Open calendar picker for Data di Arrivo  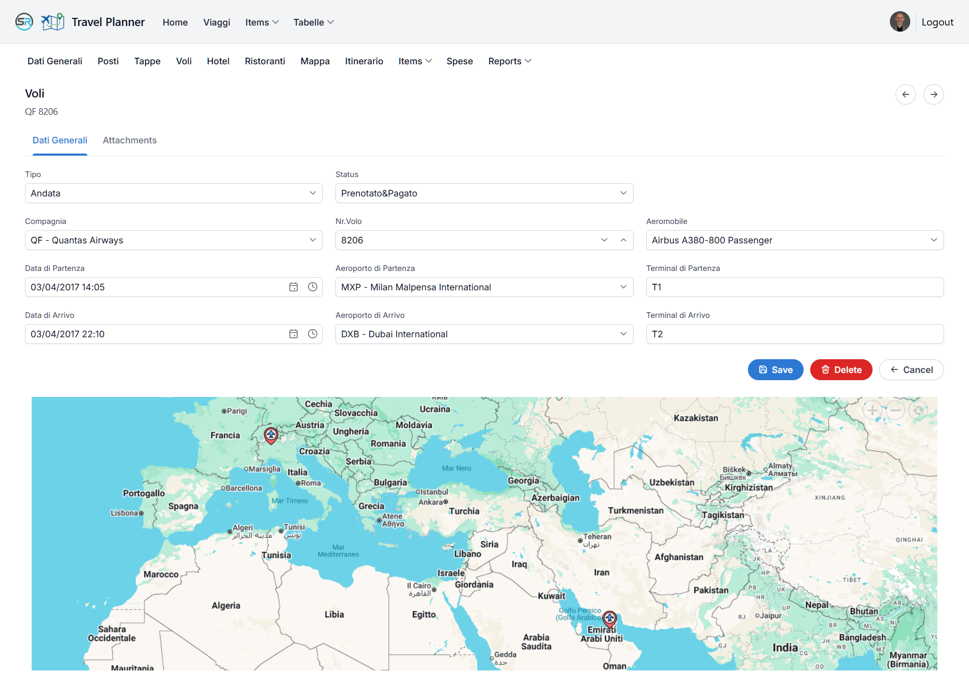tap(294, 334)
